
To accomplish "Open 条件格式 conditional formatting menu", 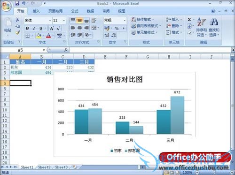I will (x=142, y=19).
